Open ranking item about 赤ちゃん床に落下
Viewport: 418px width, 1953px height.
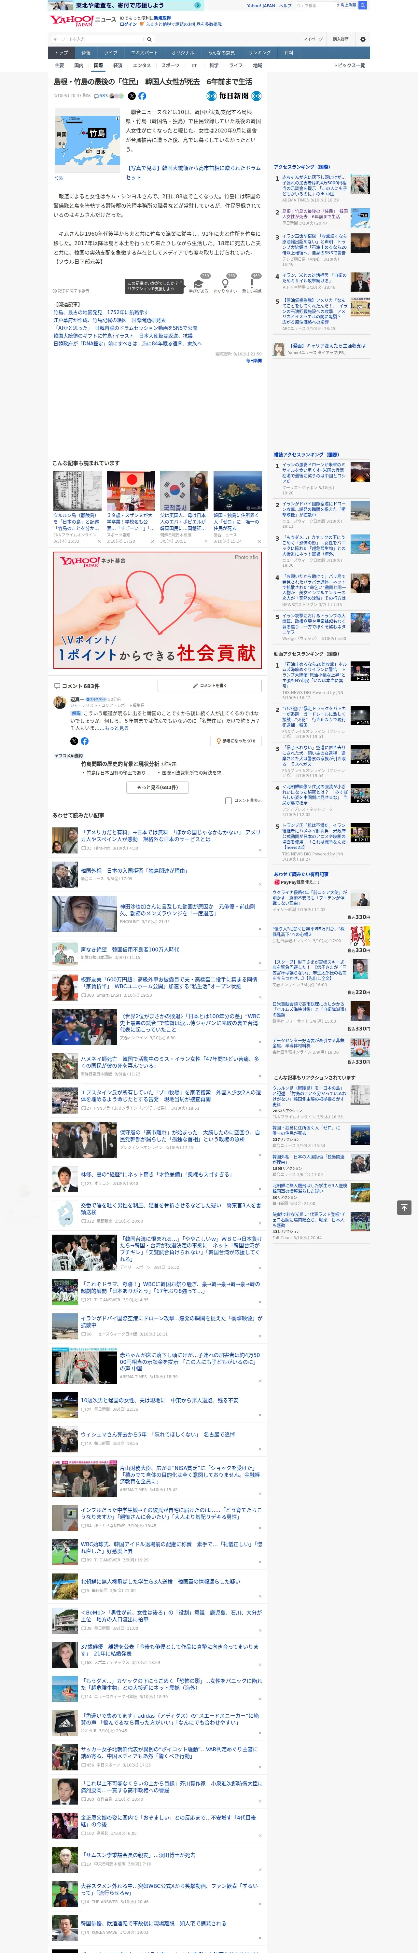pyautogui.click(x=314, y=187)
